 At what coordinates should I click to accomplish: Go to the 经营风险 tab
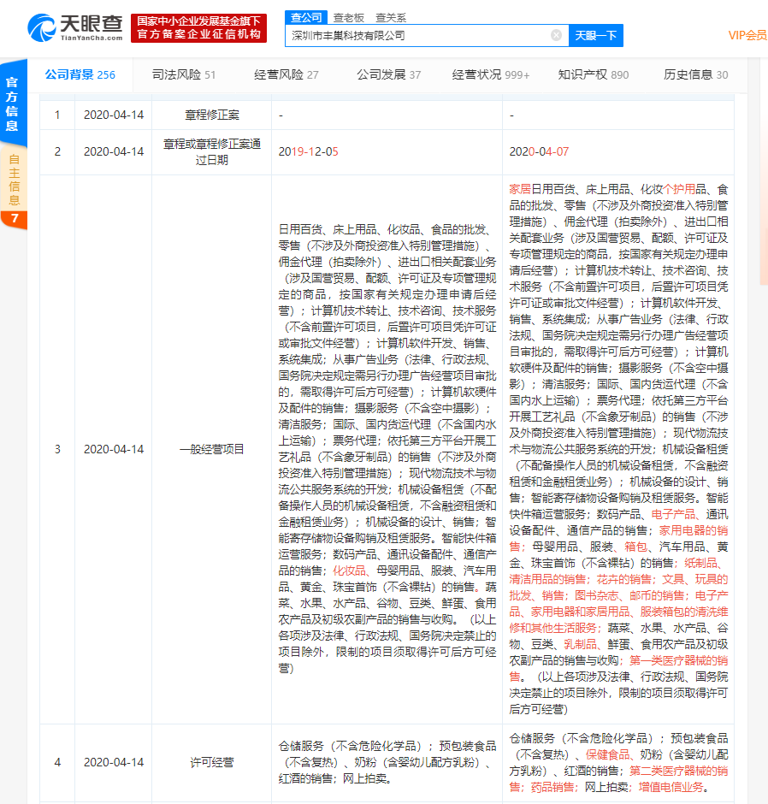286,74
